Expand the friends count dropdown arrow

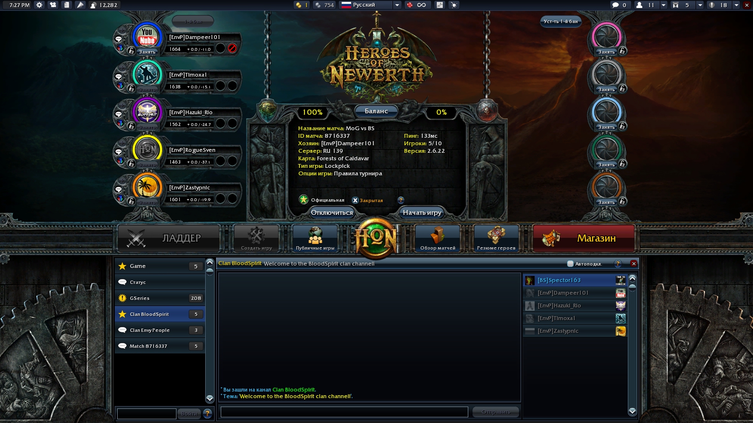664,5
